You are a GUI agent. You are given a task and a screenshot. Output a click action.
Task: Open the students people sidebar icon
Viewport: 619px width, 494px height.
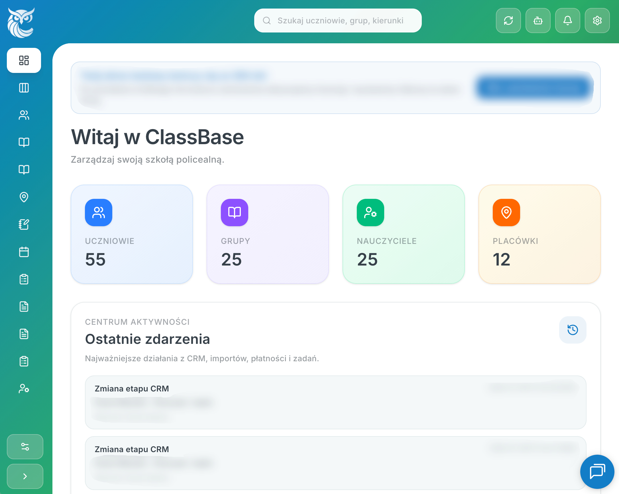[24, 115]
